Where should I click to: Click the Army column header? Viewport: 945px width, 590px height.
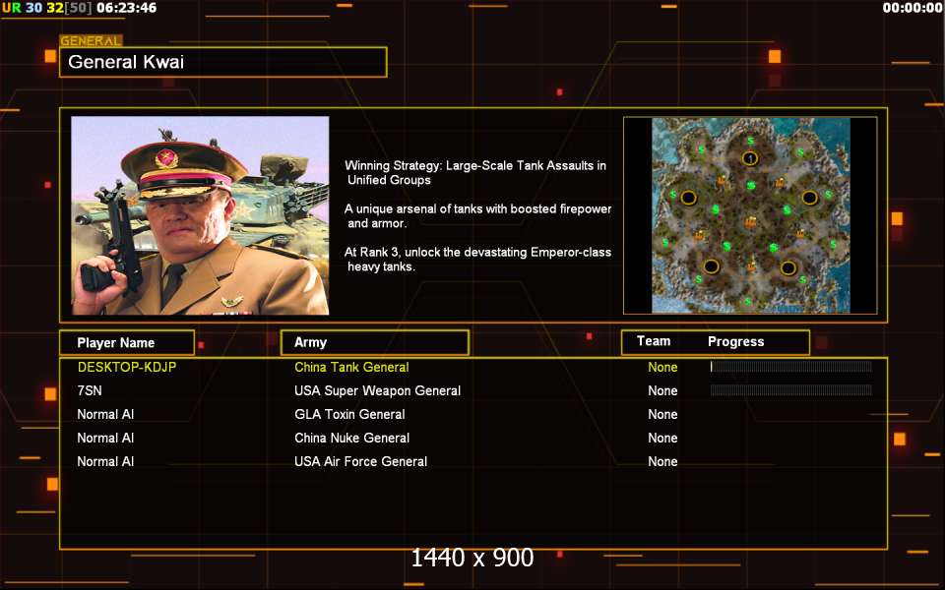[x=375, y=342]
